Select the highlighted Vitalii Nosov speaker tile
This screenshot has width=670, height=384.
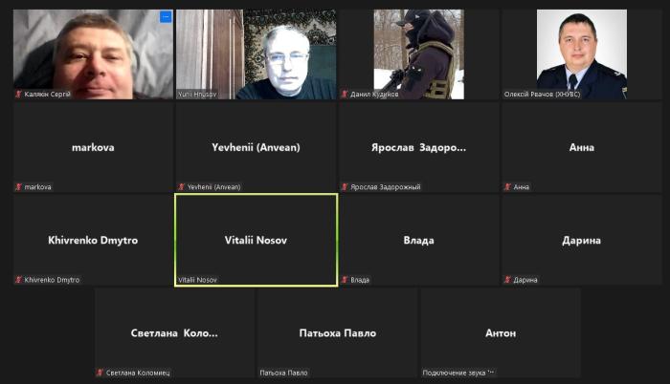[256, 240]
